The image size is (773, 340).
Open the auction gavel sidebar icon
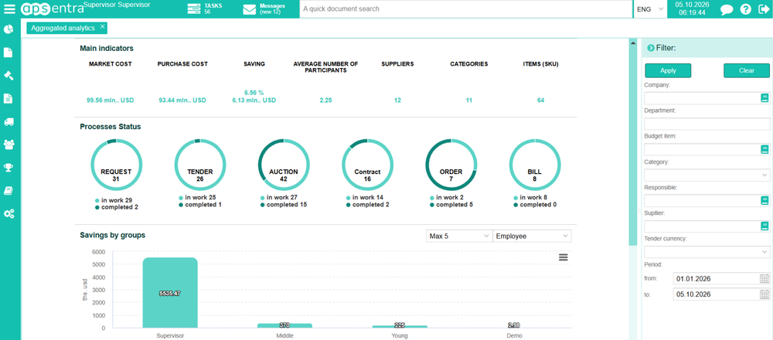point(9,76)
